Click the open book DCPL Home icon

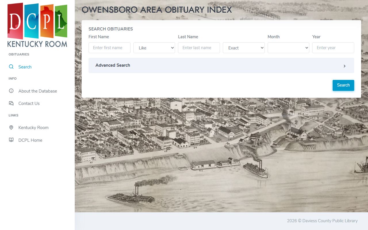pyautogui.click(x=11, y=140)
